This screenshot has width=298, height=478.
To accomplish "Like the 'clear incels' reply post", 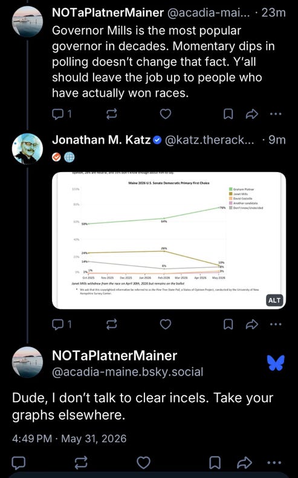I will 143,462.
